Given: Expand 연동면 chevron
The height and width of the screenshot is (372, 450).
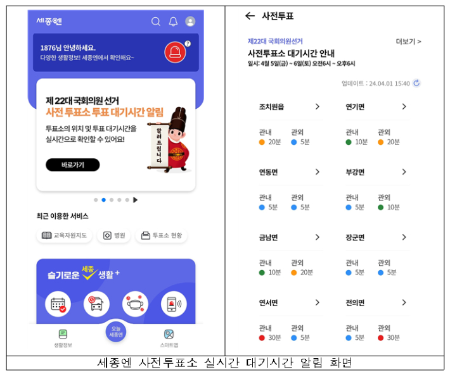Looking at the screenshot, I should coord(317,172).
